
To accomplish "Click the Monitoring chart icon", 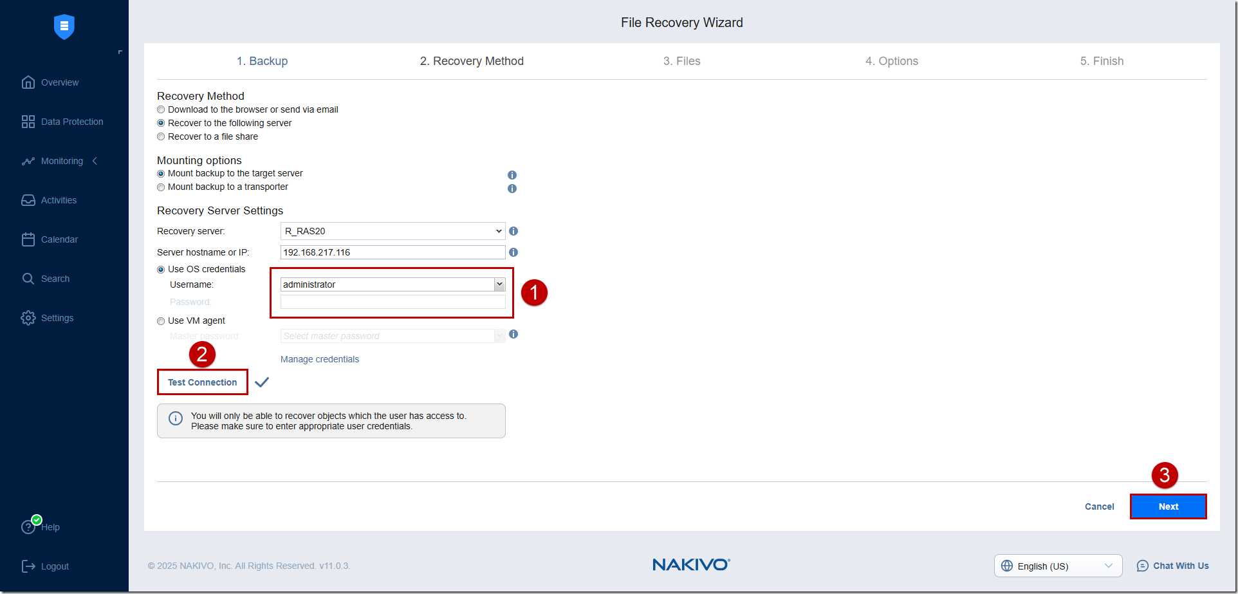I will pyautogui.click(x=28, y=161).
